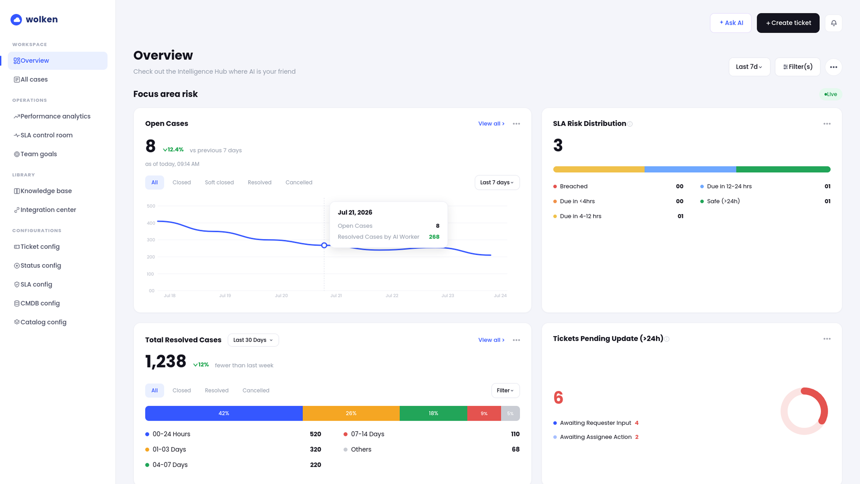Click info icon beside Tickets Pending Update
Screen dimensions: 860x484
[667, 339]
